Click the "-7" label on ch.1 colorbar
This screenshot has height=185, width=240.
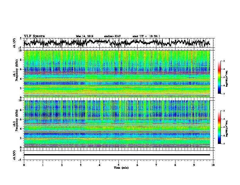223,94
